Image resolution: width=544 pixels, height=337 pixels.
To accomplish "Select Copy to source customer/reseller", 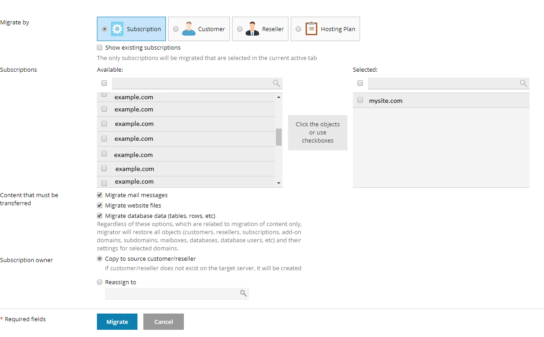I will tap(100, 259).
